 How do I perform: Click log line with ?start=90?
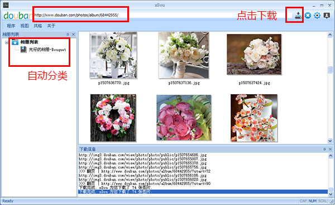tap(145, 184)
